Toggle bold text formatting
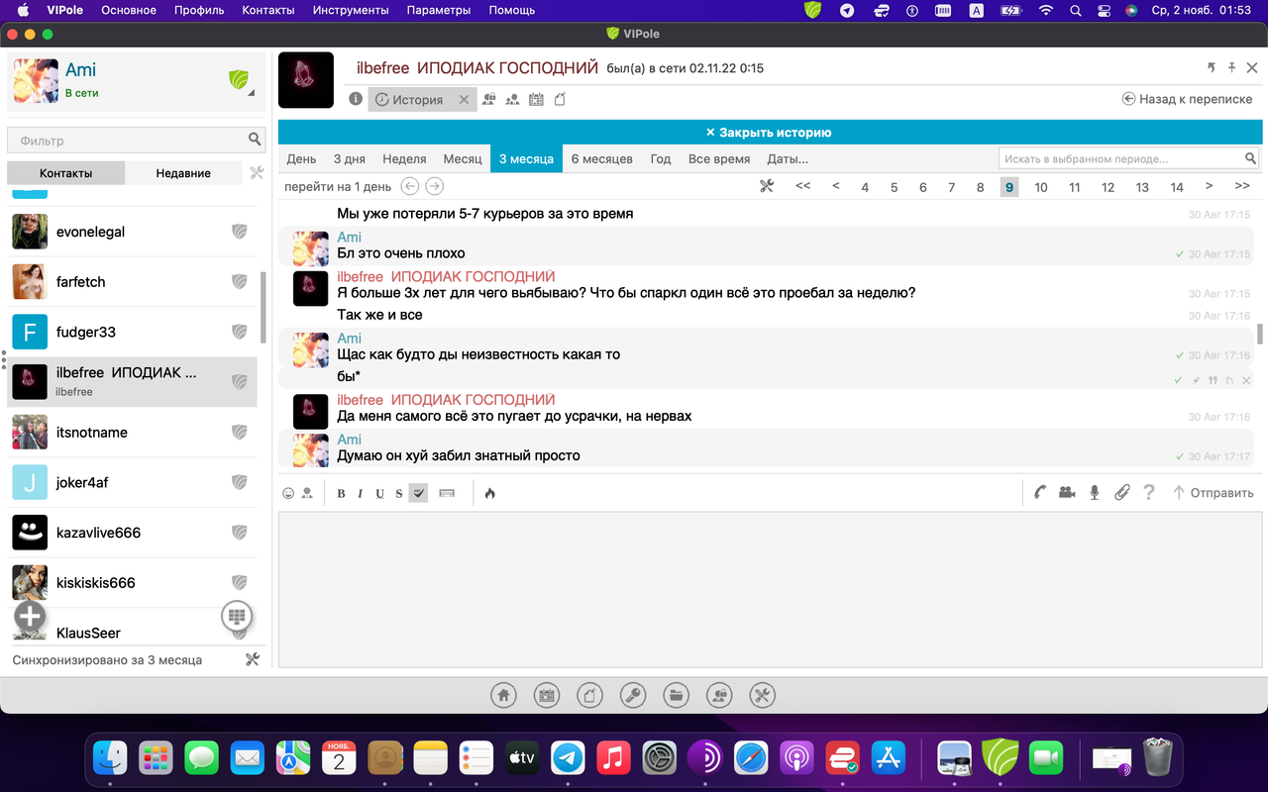This screenshot has width=1268, height=792. click(x=341, y=493)
